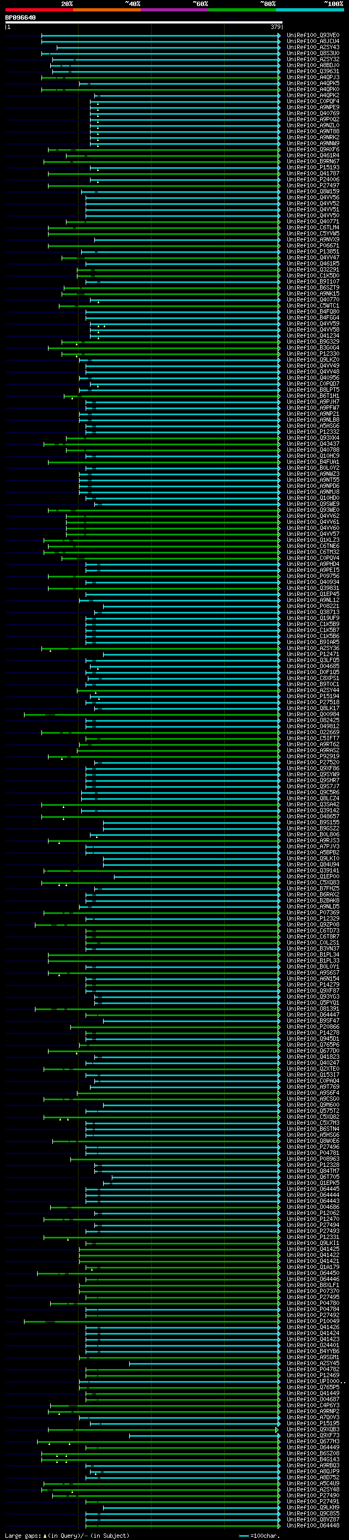This screenshot has width=349, height=1540.
Task: Open hit UniRef100_A2SY36
Action: [x=312, y=648]
